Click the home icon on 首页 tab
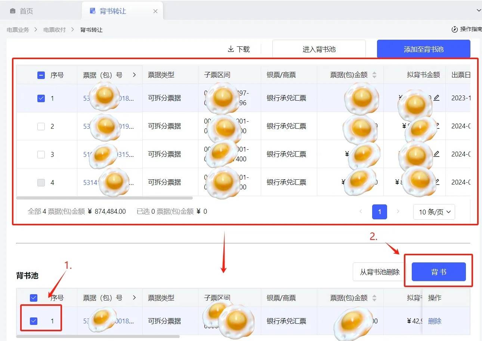 pos(13,11)
